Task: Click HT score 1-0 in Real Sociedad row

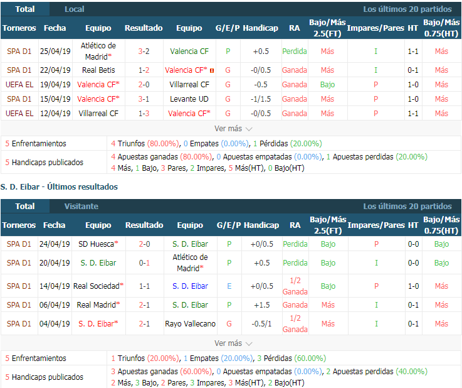Action: click(413, 286)
